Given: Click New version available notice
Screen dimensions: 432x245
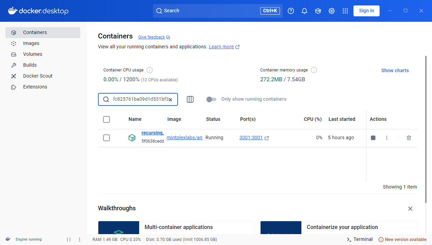Looking at the screenshot, I should click(x=402, y=240).
